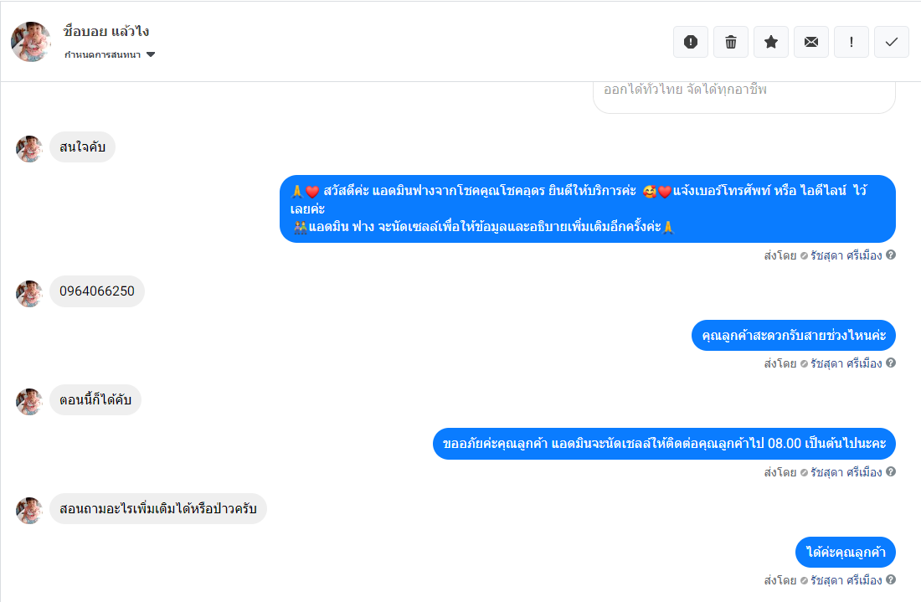Screen dimensions: 921x602
Task: Select phone number message 0964066250
Action: [x=97, y=291]
